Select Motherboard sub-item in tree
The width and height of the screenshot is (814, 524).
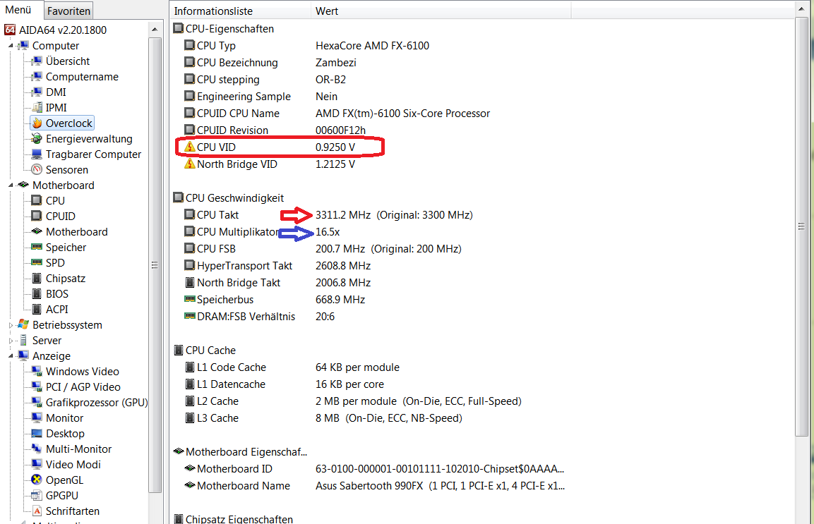tap(77, 232)
